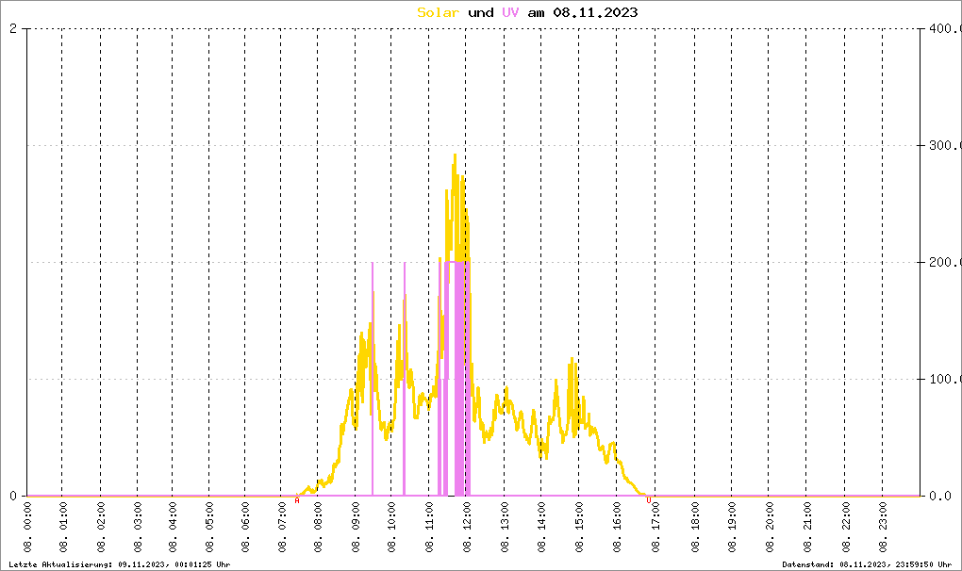Viewport: 962px width, 571px height.
Task: Click the 100.0 label on the right axis
Action: click(x=943, y=380)
